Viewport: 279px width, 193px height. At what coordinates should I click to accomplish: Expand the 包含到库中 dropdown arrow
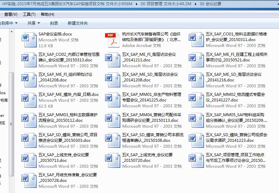[16, 23]
